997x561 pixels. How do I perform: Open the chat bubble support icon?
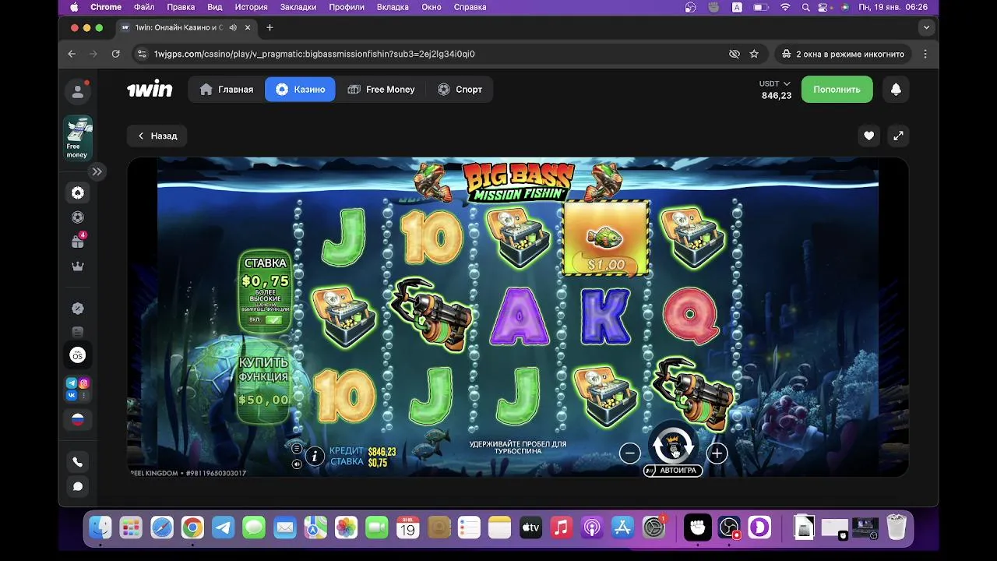tap(78, 487)
